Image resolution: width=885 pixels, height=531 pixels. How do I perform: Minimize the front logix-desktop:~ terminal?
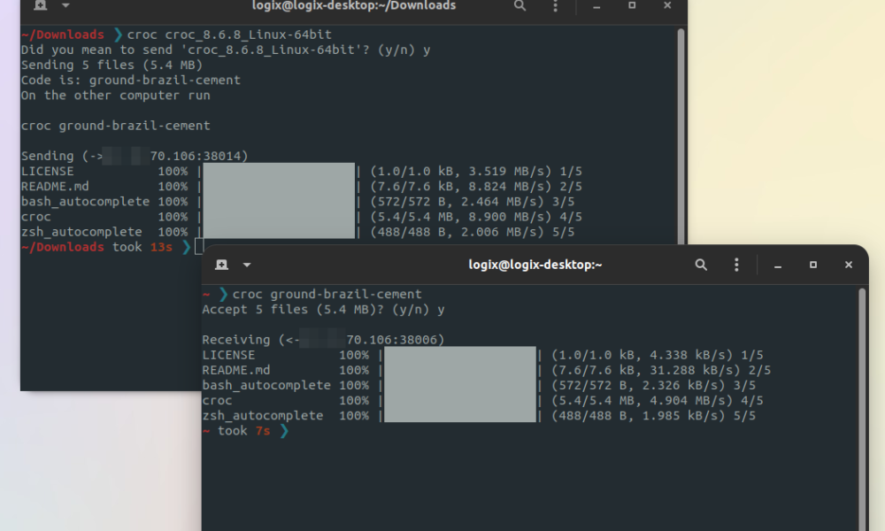(778, 265)
